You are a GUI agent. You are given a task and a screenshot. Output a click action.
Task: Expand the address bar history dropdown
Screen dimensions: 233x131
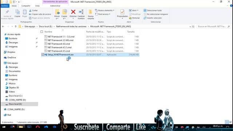tap(190, 27)
